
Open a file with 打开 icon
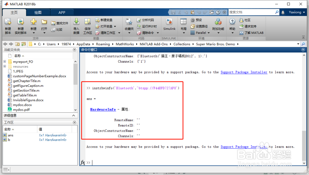point(44,22)
